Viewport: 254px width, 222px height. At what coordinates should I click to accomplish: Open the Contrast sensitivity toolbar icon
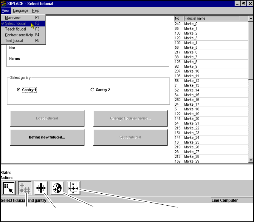pos(57,188)
